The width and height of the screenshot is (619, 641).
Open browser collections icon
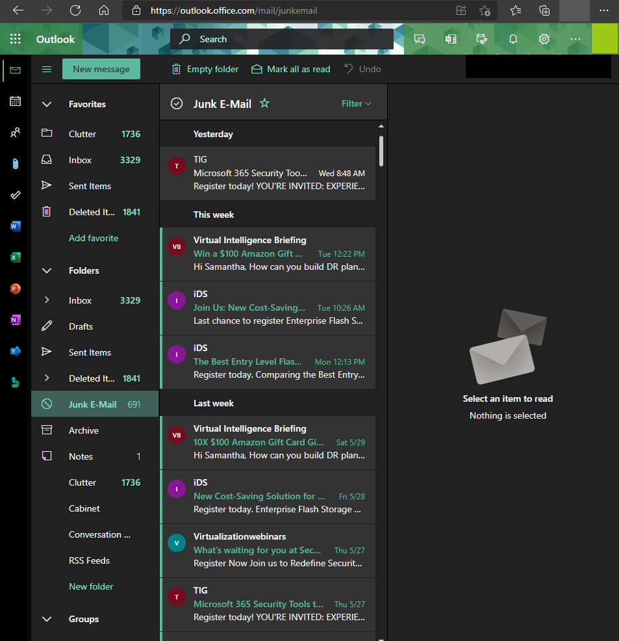(544, 10)
